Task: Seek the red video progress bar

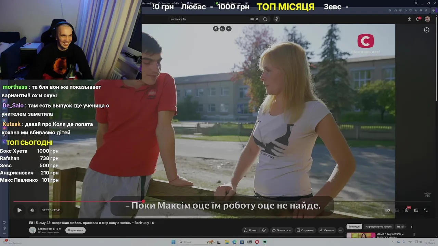Action: click(78, 202)
